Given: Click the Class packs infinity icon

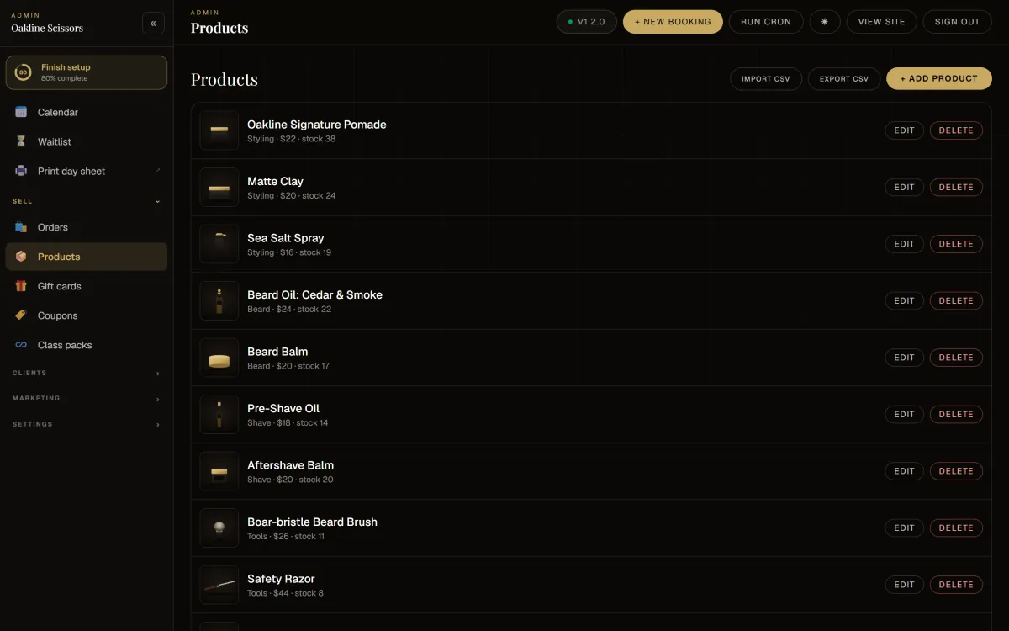Looking at the screenshot, I should coord(21,345).
